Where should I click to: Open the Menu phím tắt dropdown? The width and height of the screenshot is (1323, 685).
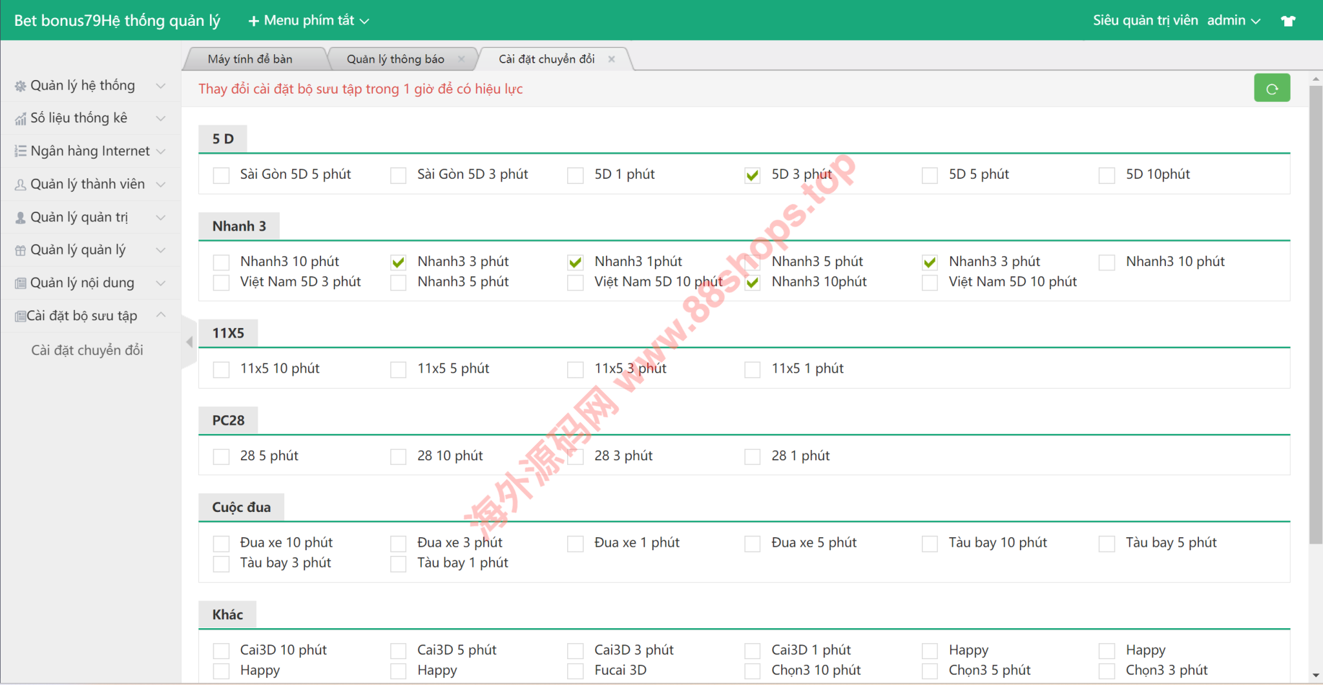point(309,21)
